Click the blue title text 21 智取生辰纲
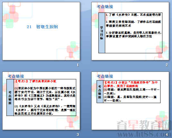This screenshot has height=138, width=172. (x=42, y=27)
